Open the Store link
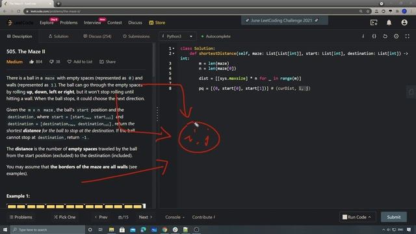This screenshot has height=234, width=416. (x=157, y=23)
